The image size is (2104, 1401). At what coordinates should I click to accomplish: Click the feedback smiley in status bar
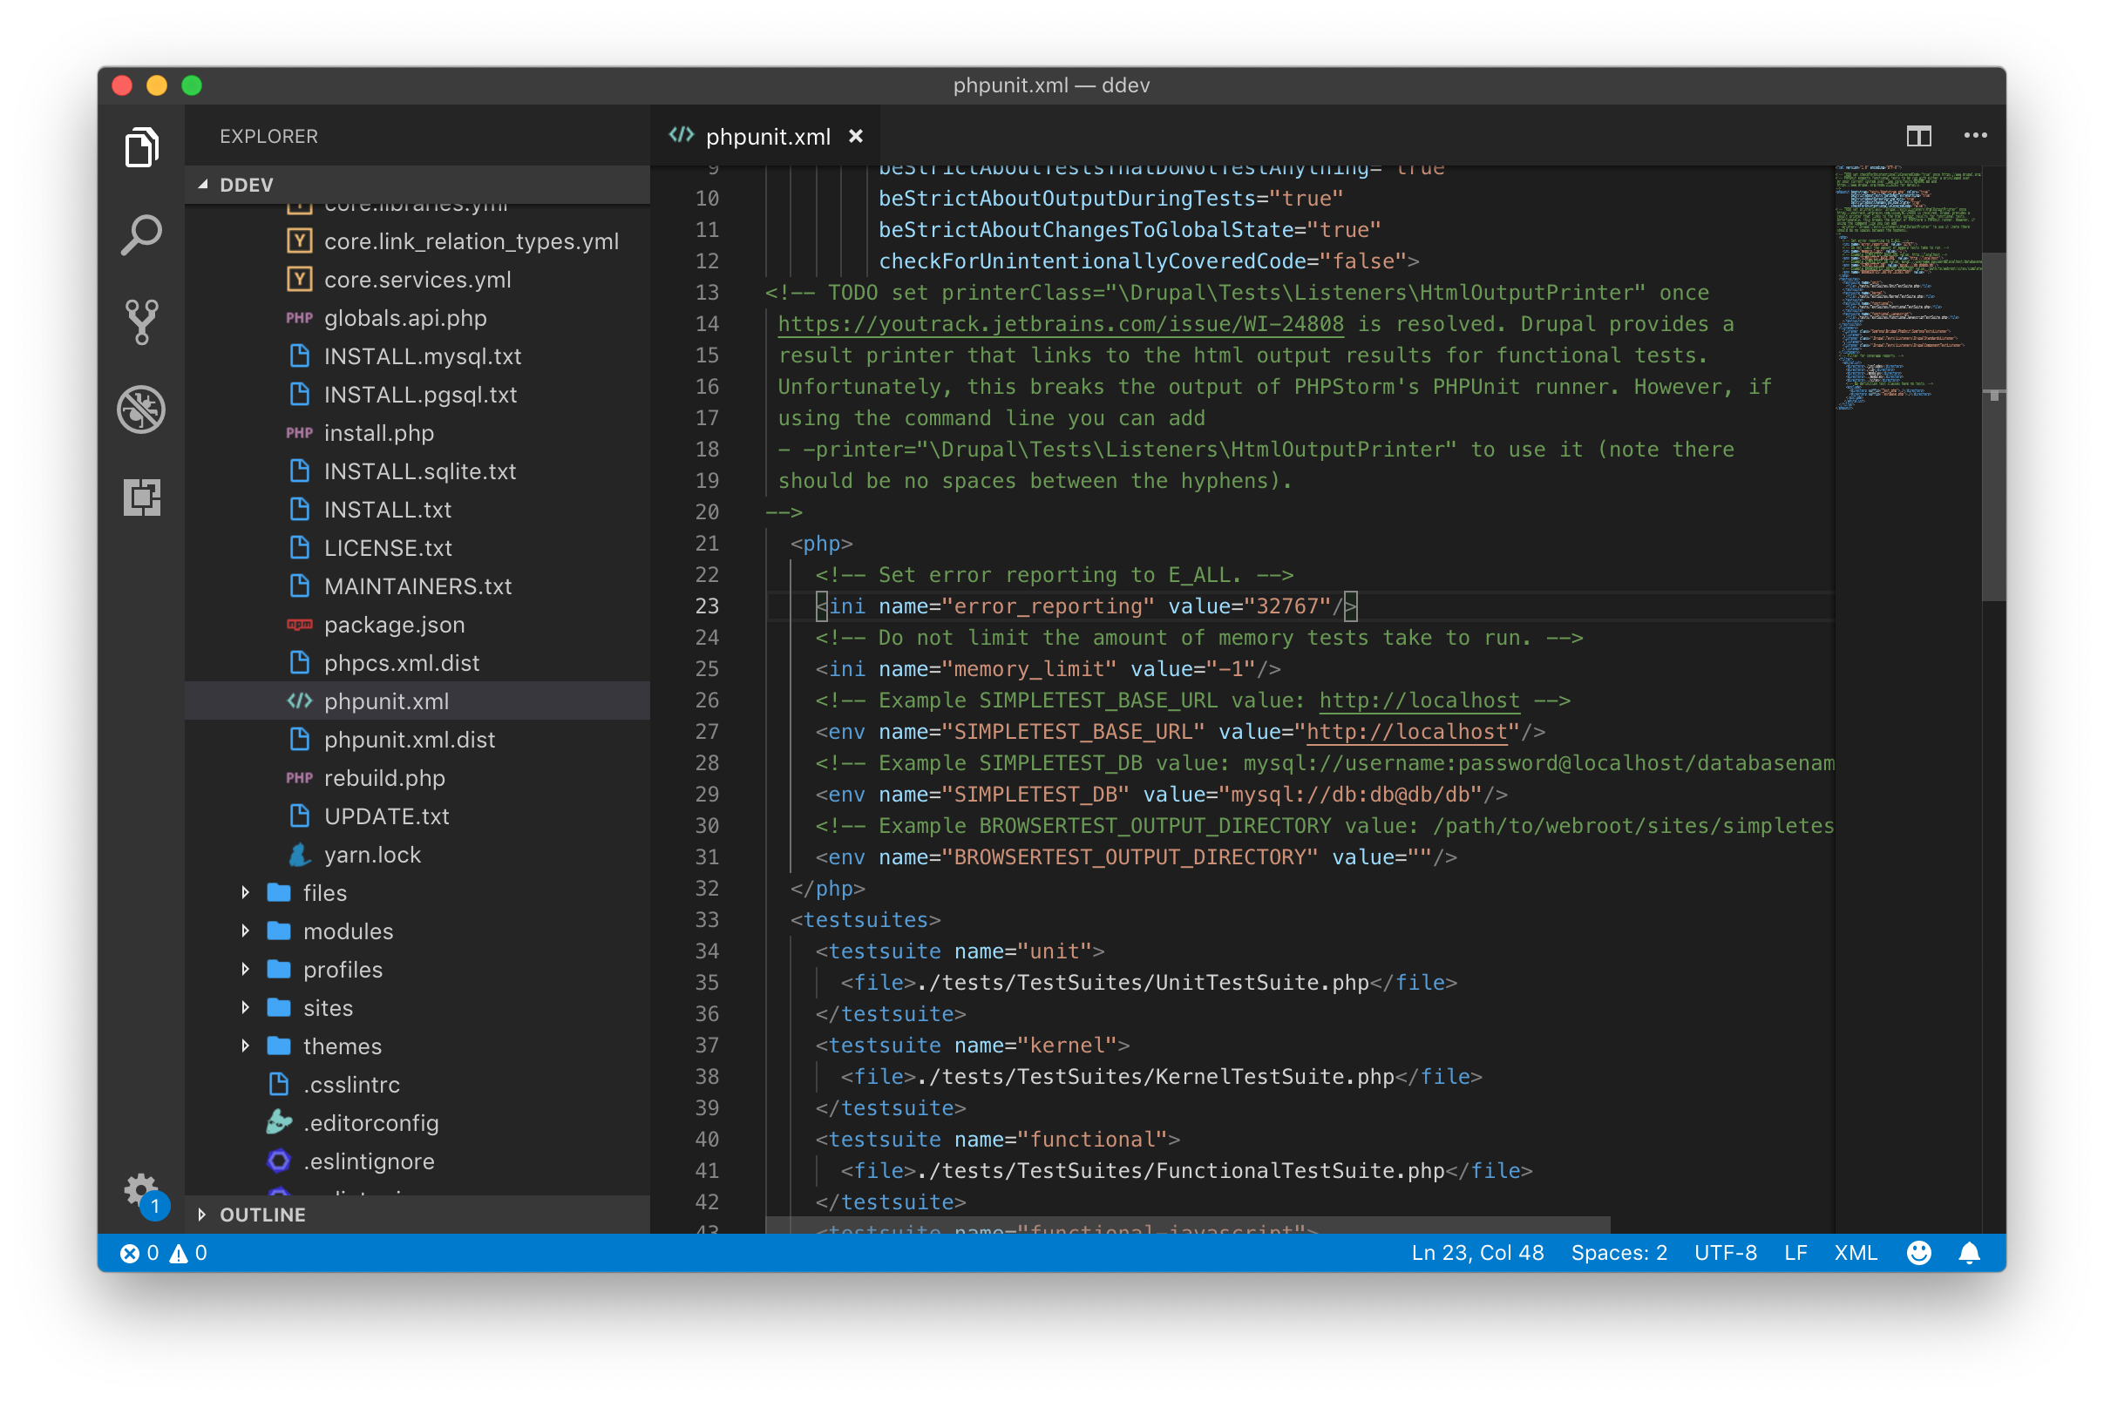point(1918,1252)
